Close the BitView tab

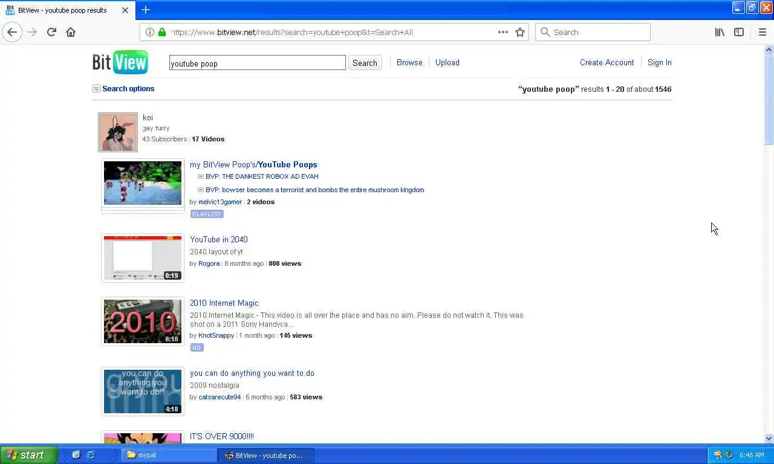click(x=125, y=10)
